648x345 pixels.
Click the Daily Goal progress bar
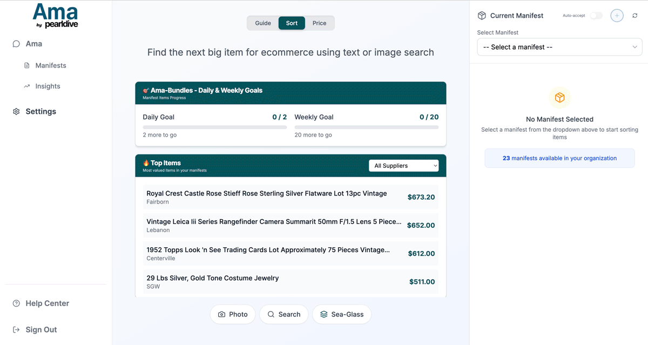215,127
